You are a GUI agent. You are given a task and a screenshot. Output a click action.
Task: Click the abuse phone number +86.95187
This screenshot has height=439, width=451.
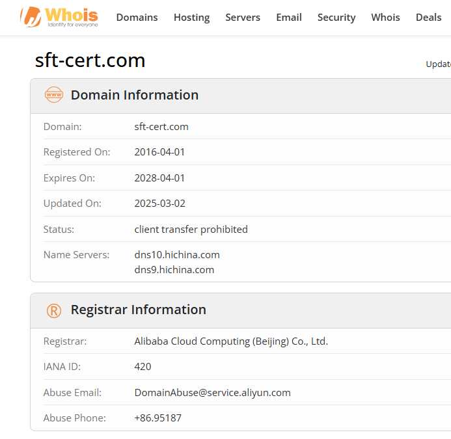[x=157, y=418]
